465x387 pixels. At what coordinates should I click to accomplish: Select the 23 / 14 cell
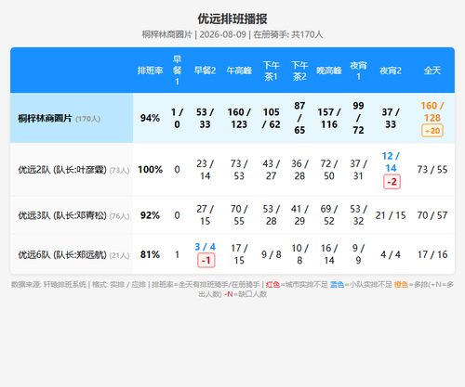click(205, 170)
